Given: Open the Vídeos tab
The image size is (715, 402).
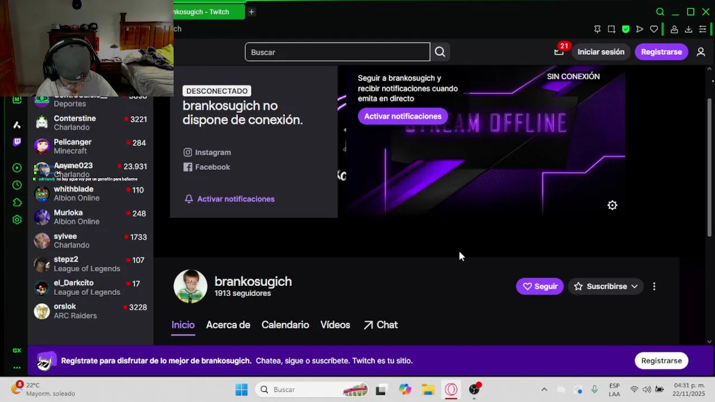Looking at the screenshot, I should [335, 325].
